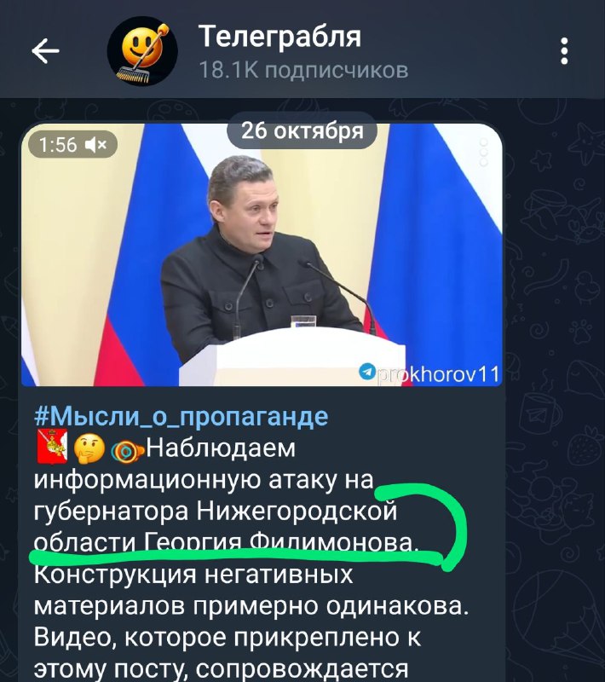Open the three-dot options menu
This screenshot has height=682, width=605.
pyautogui.click(x=564, y=51)
